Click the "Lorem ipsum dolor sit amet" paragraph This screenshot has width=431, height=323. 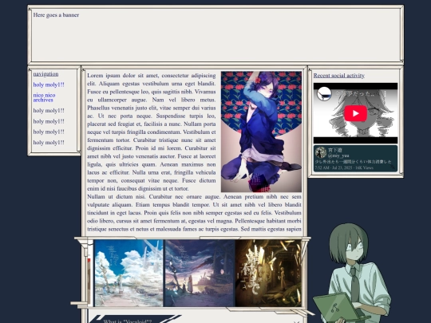click(152, 132)
